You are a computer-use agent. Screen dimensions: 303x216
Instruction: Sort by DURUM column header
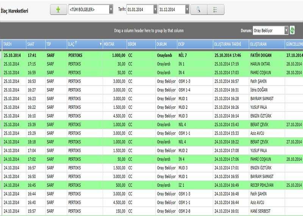[x=166, y=44]
